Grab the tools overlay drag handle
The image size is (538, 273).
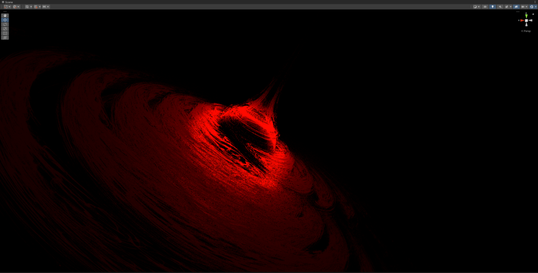pyautogui.click(x=5, y=12)
